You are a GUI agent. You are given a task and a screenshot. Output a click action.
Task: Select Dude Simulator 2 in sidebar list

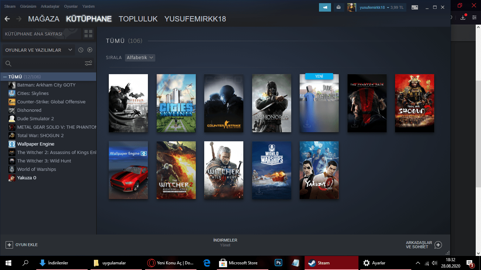48,118
